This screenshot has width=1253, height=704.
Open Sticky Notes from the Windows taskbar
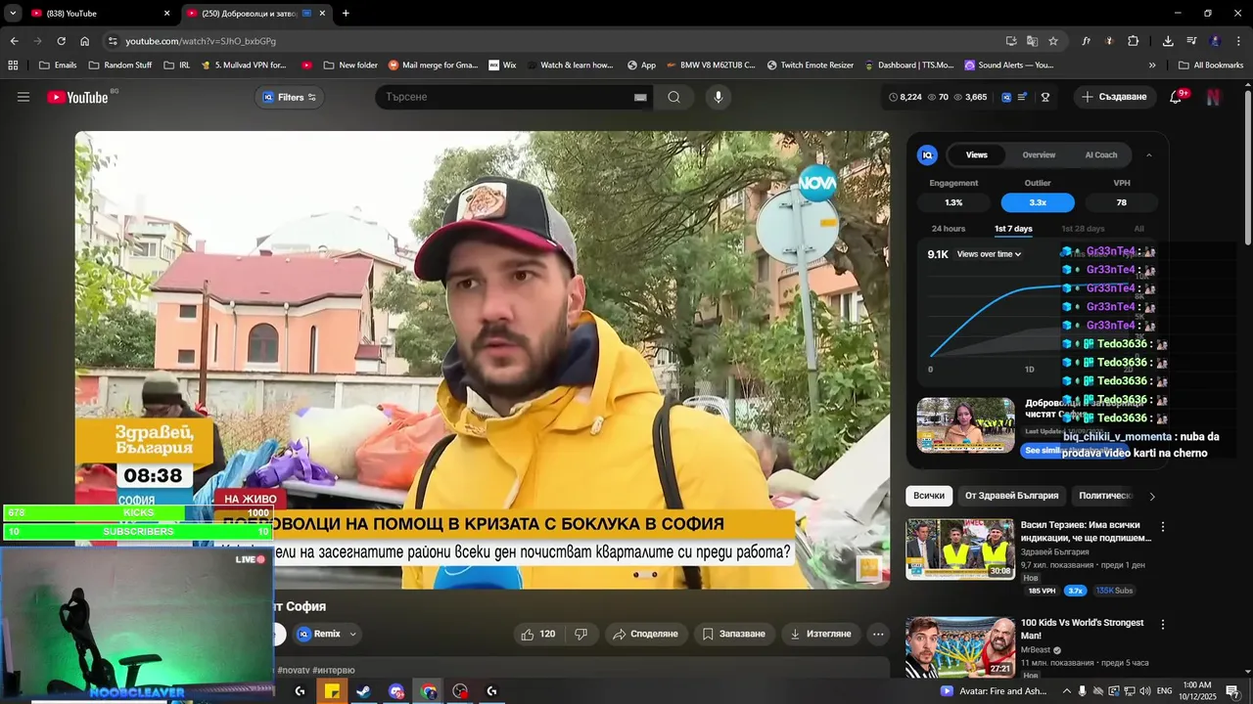pos(332,691)
